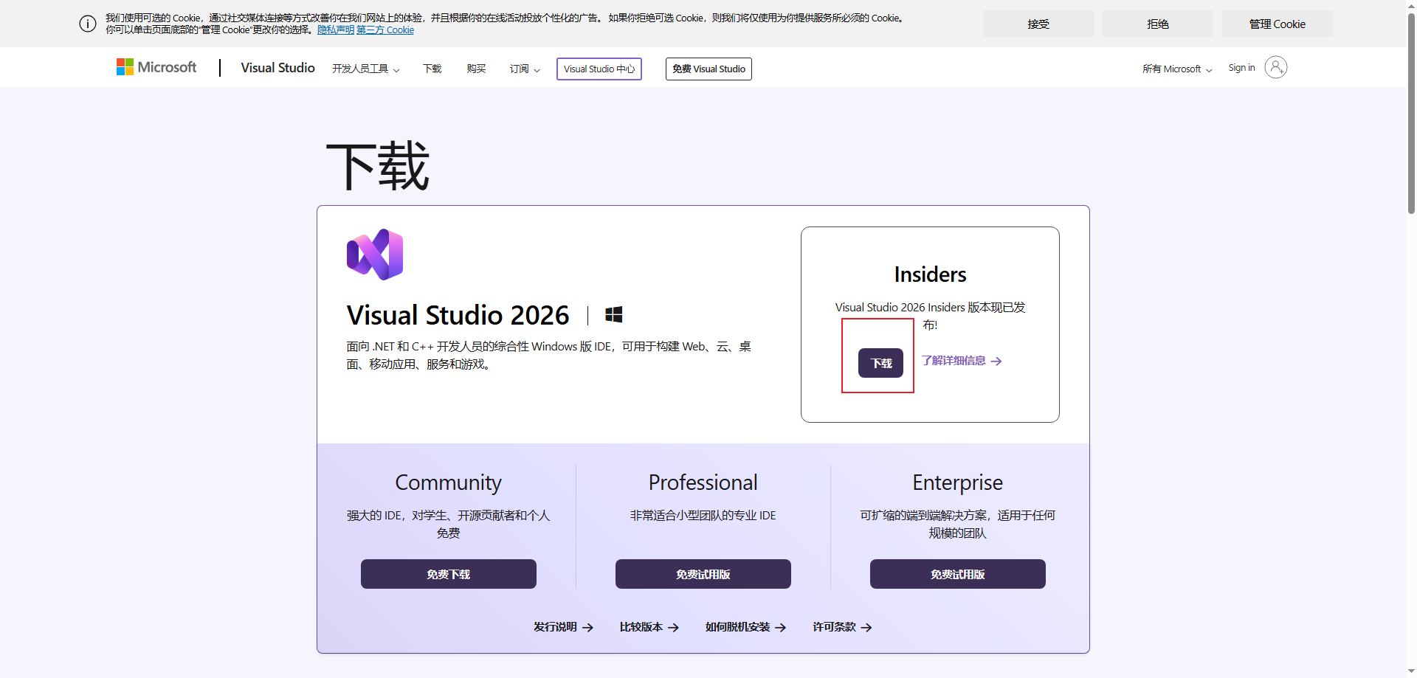Expand the 所有 Microsoft menu
1417x678 pixels.
[1177, 69]
